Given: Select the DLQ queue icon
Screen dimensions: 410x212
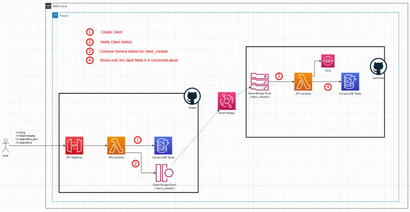Looking at the screenshot, I should coord(328,61).
